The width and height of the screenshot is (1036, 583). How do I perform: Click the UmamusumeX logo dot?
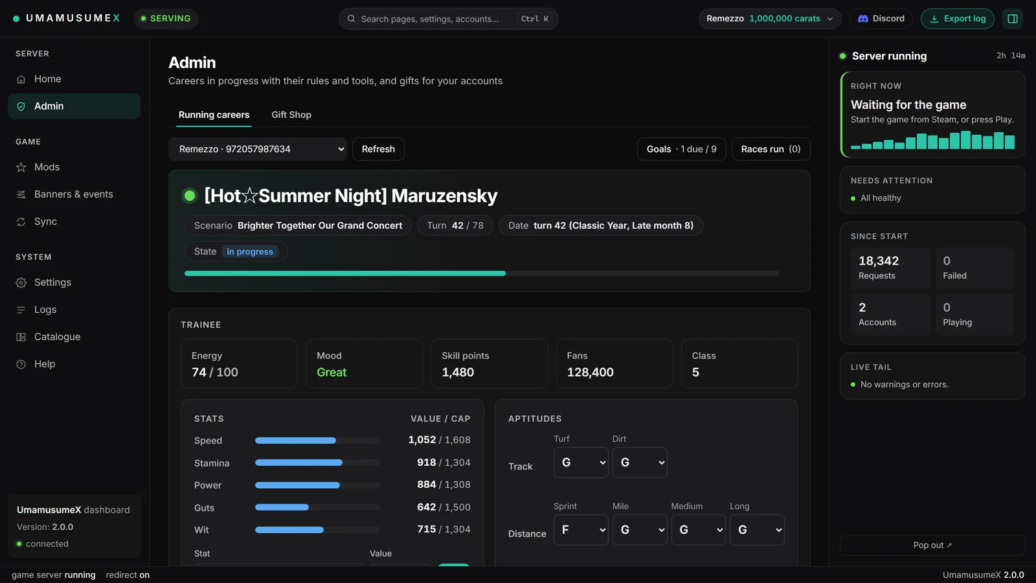(16, 19)
